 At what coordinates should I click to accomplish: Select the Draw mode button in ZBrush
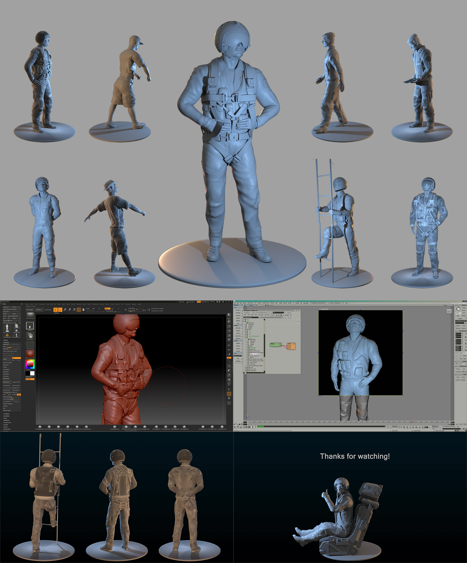pyautogui.click(x=60, y=310)
